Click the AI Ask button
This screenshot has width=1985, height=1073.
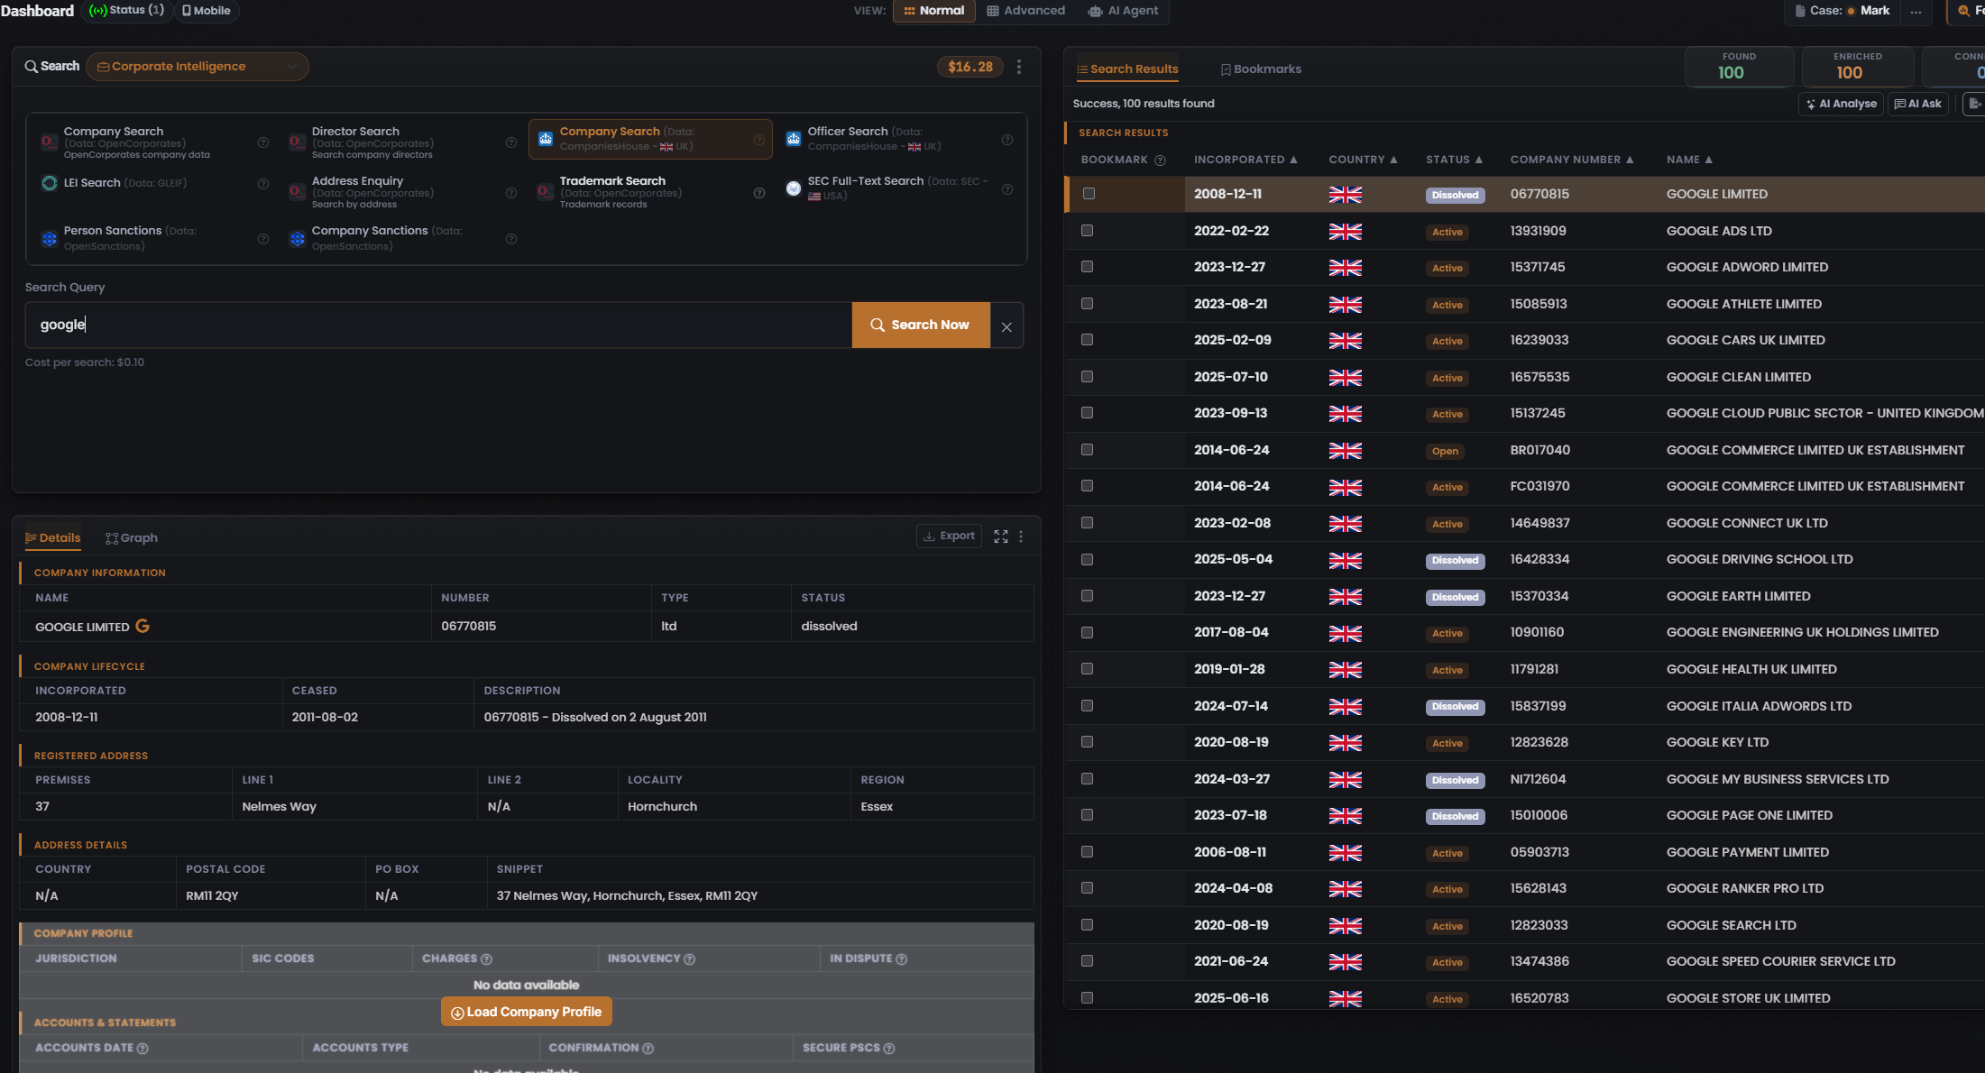click(x=1917, y=105)
